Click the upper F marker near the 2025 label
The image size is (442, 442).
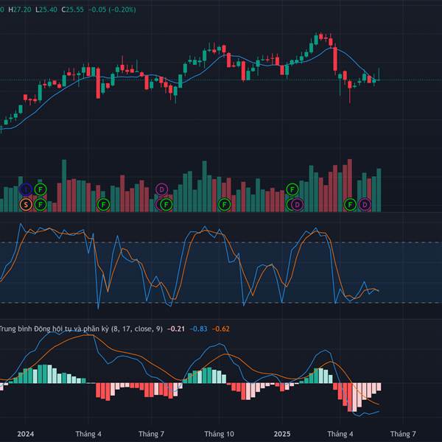pos(292,189)
